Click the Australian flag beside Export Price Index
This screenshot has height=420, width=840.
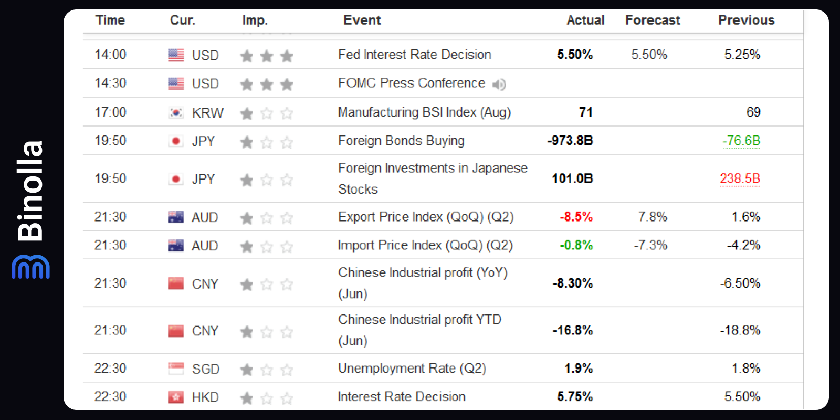176,217
